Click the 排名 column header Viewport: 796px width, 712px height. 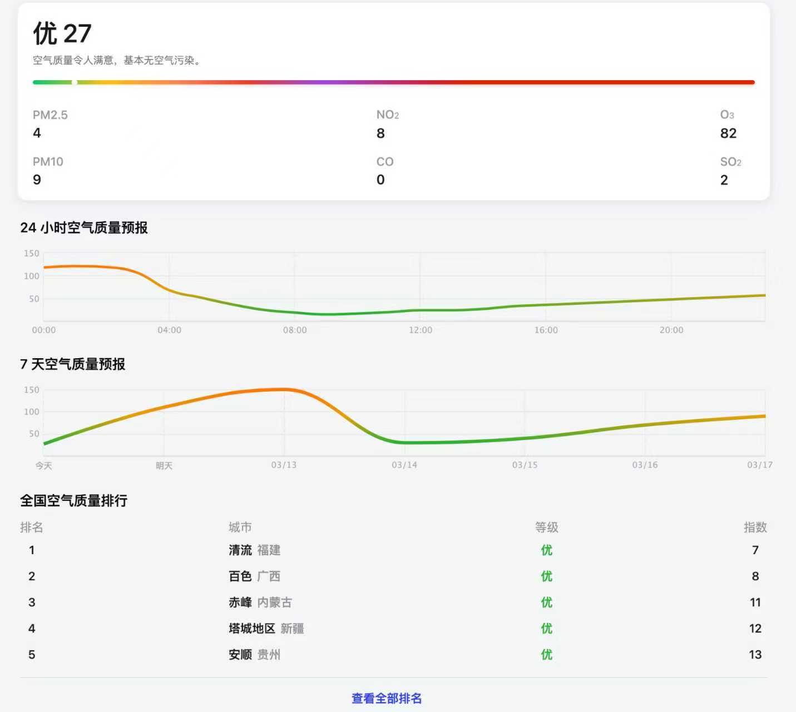(x=32, y=527)
